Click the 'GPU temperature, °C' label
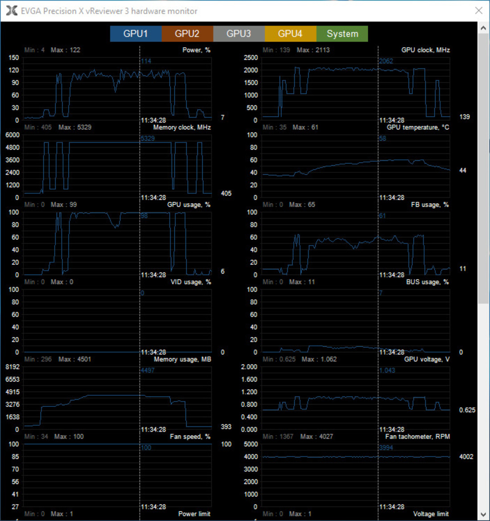The width and height of the screenshot is (490, 521). 418,127
